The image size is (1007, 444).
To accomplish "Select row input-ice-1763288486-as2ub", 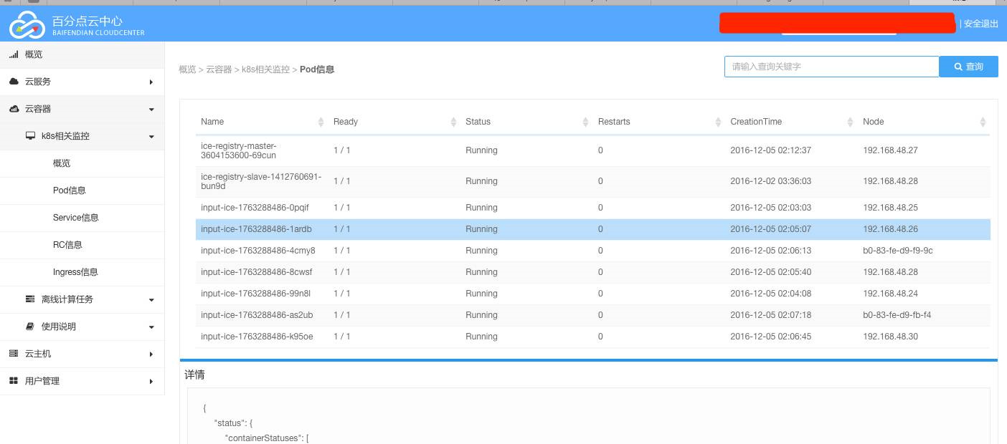I will [x=592, y=315].
